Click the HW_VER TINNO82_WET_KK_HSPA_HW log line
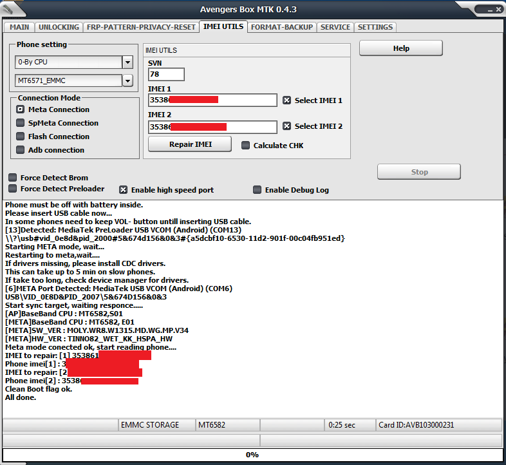Image resolution: width=506 pixels, height=465 pixels. [x=89, y=339]
